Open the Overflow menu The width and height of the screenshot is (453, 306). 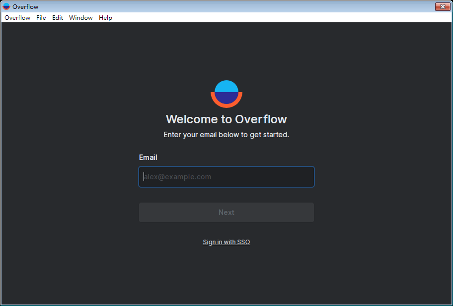point(17,17)
